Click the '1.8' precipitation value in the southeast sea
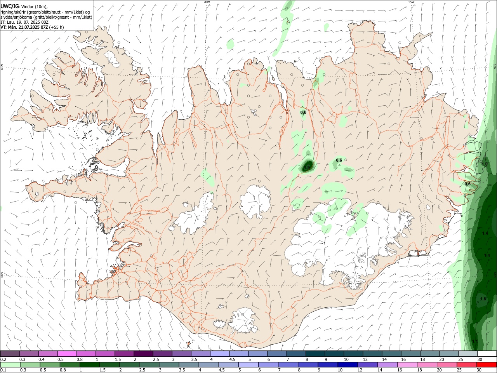This screenshot has width=497, height=373. click(x=483, y=299)
